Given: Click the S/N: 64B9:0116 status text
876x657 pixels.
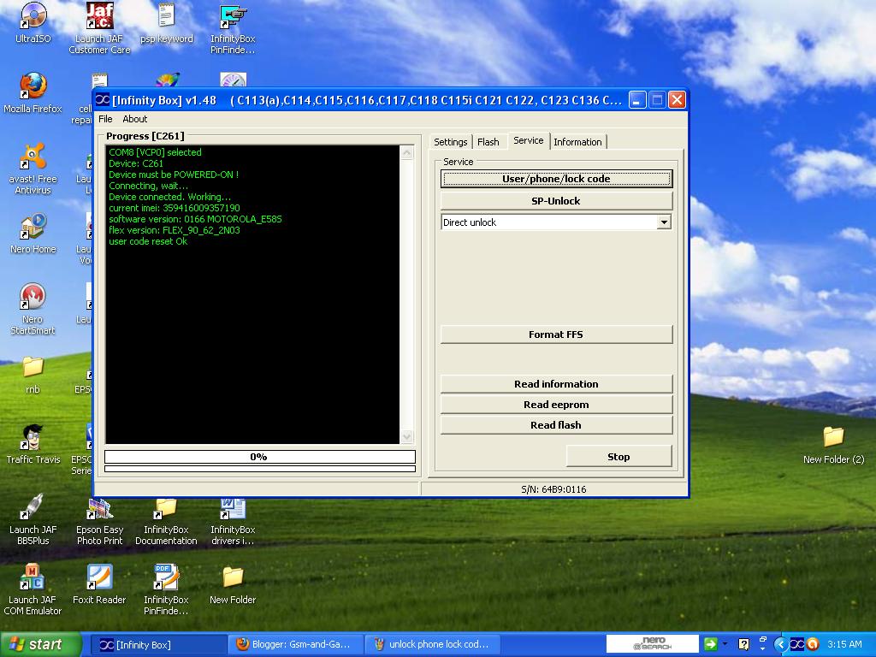Looking at the screenshot, I should tap(553, 489).
